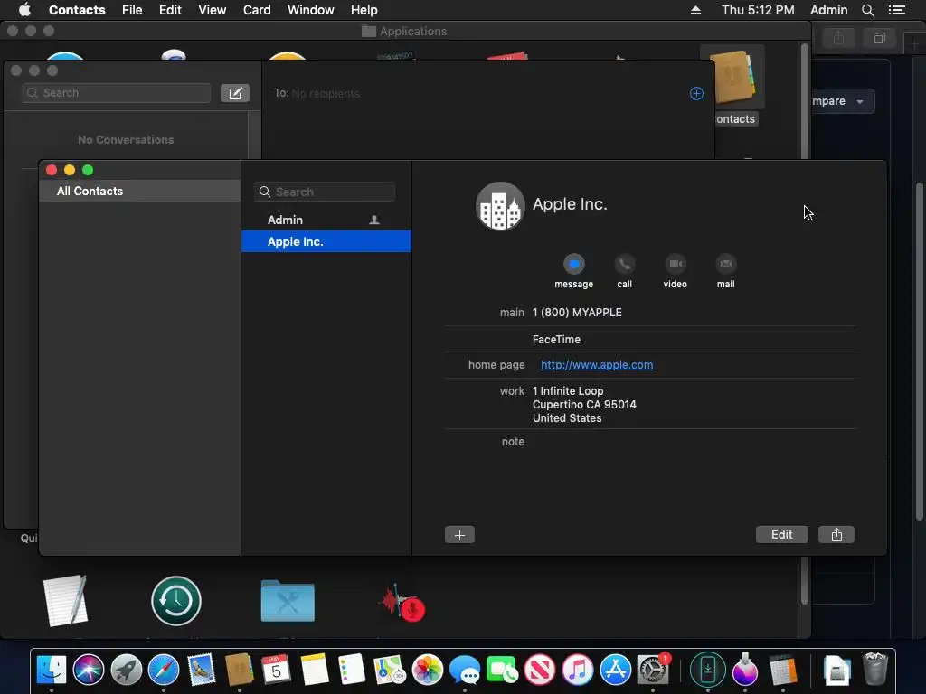The height and width of the screenshot is (694, 926).
Task: Click the Spotlight search icon in menu bar
Action: click(867, 10)
